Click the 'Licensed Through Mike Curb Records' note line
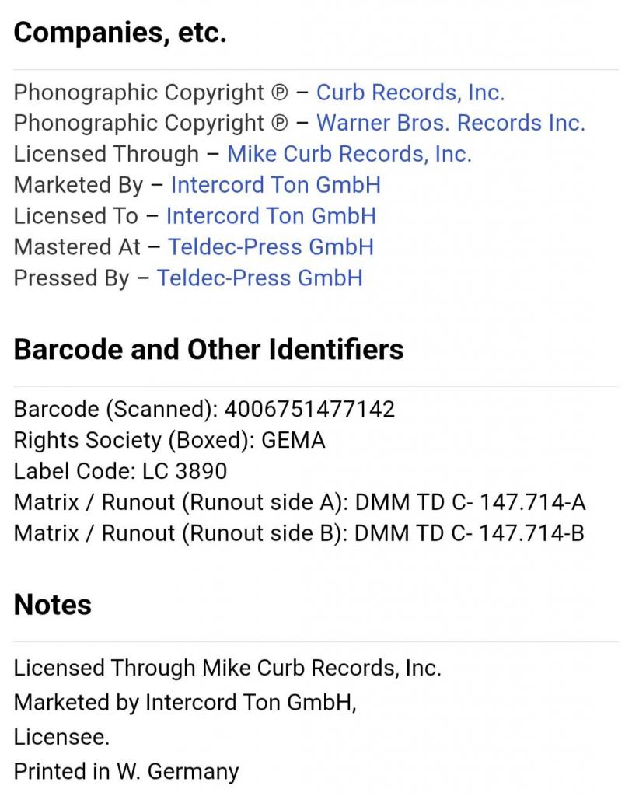 point(228,668)
